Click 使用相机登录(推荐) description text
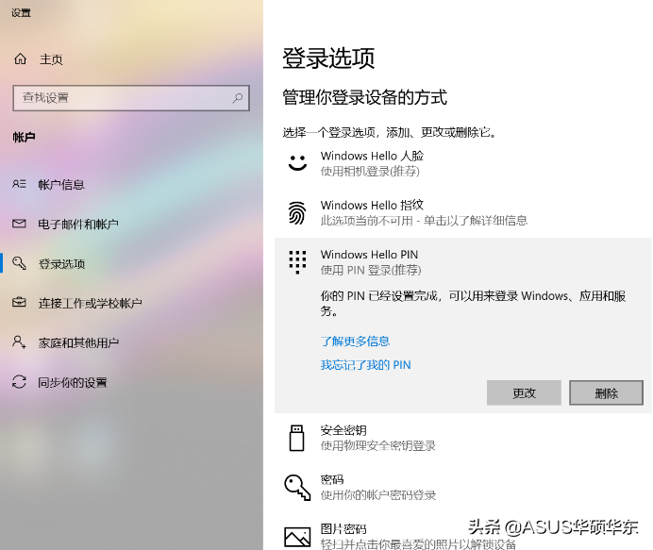Viewport: 653px width, 550px height. [x=370, y=171]
